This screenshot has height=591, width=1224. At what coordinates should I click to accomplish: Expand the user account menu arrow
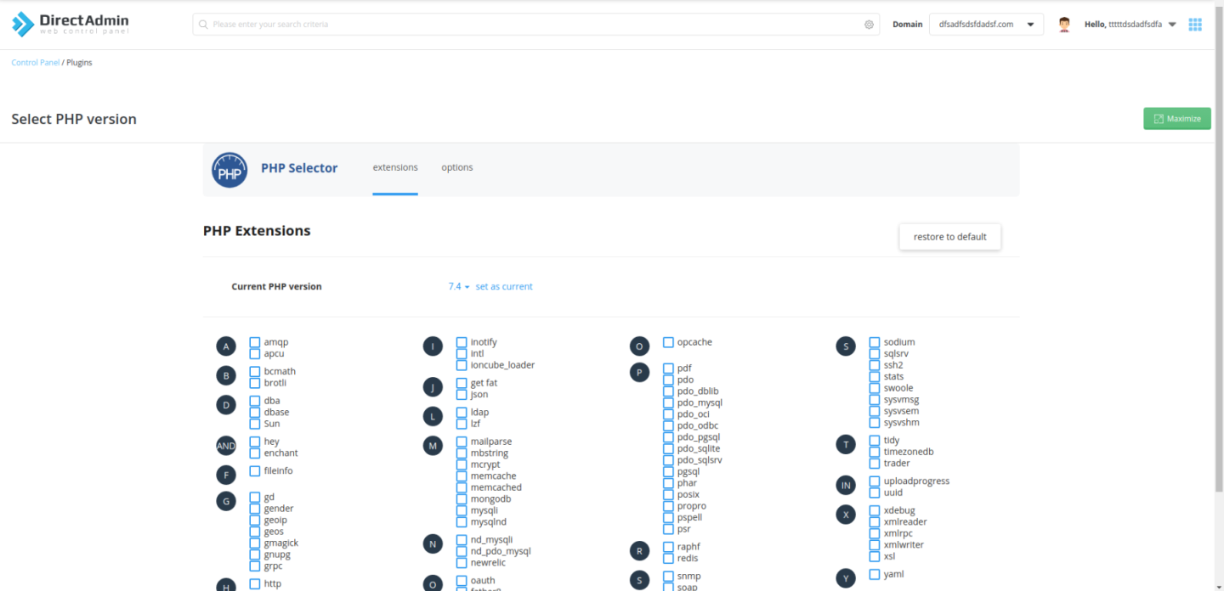click(x=1172, y=25)
